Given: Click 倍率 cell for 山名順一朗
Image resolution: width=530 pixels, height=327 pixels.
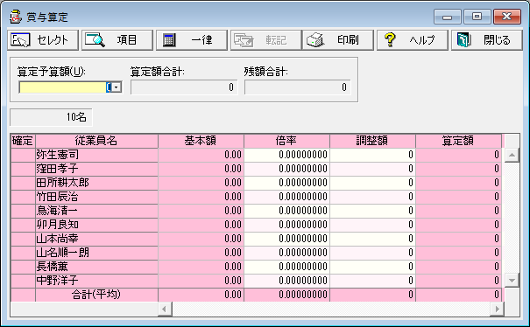Looking at the screenshot, I should point(286,253).
